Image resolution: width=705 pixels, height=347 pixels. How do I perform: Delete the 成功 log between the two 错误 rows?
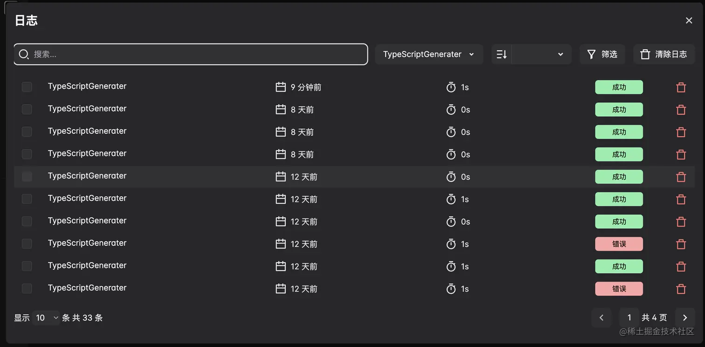(681, 266)
